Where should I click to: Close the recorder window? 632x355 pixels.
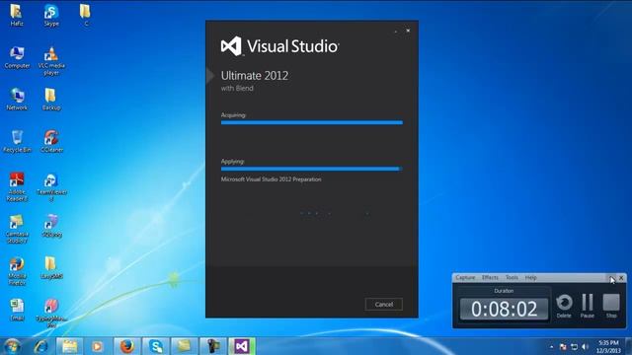621,278
